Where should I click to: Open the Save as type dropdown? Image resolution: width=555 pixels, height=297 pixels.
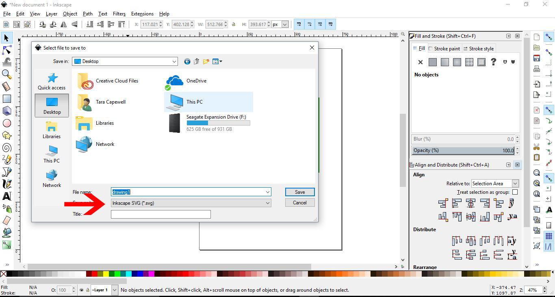coord(267,202)
